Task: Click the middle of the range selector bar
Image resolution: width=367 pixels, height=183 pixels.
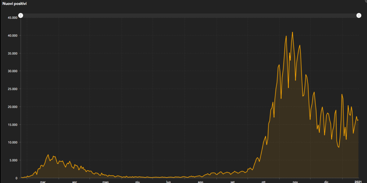Action: pos(190,15)
